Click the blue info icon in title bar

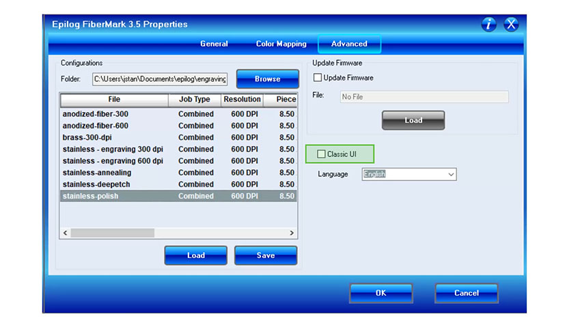click(488, 25)
